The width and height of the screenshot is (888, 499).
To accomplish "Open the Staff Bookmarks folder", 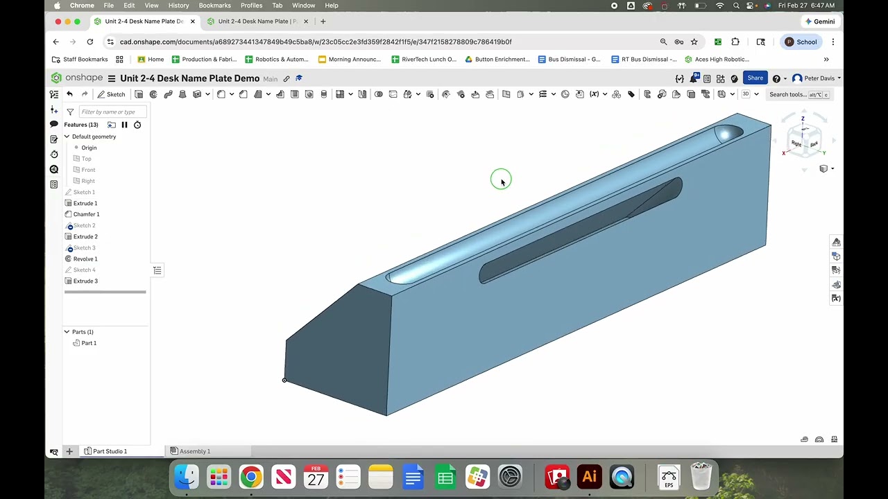I will (80, 60).
